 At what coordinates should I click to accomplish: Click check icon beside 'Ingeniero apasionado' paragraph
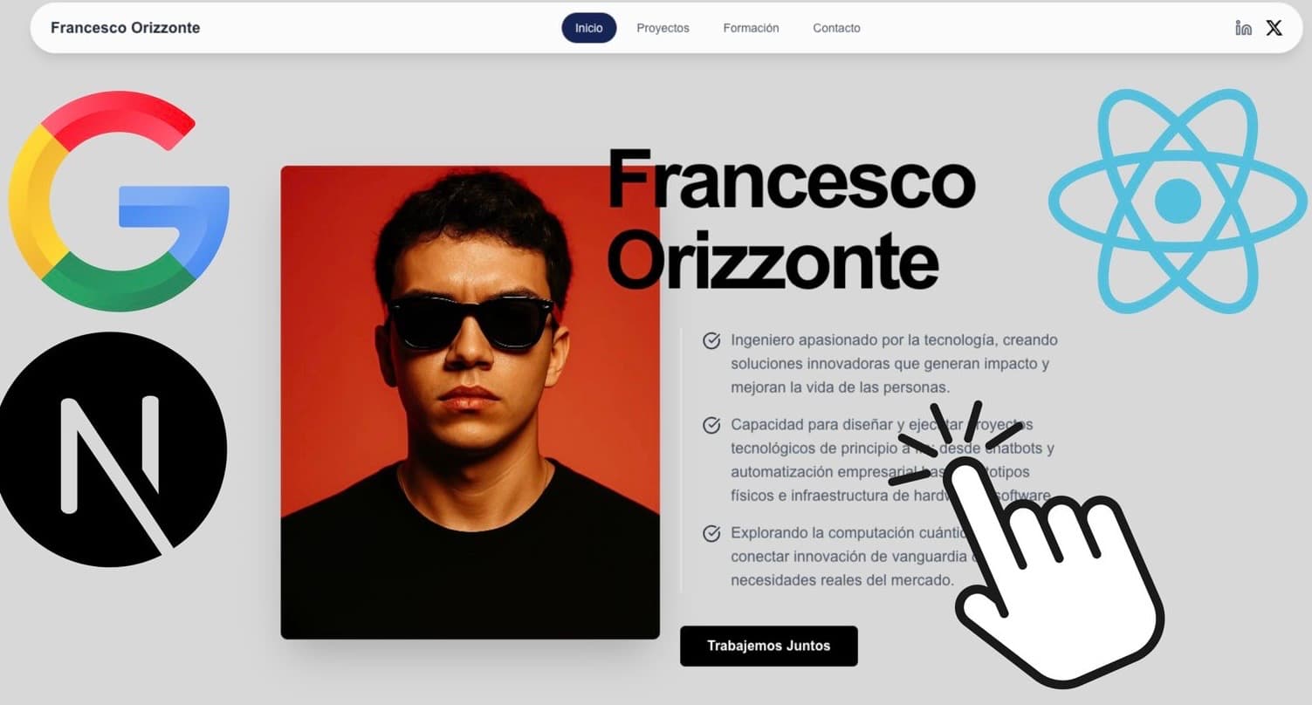(711, 340)
